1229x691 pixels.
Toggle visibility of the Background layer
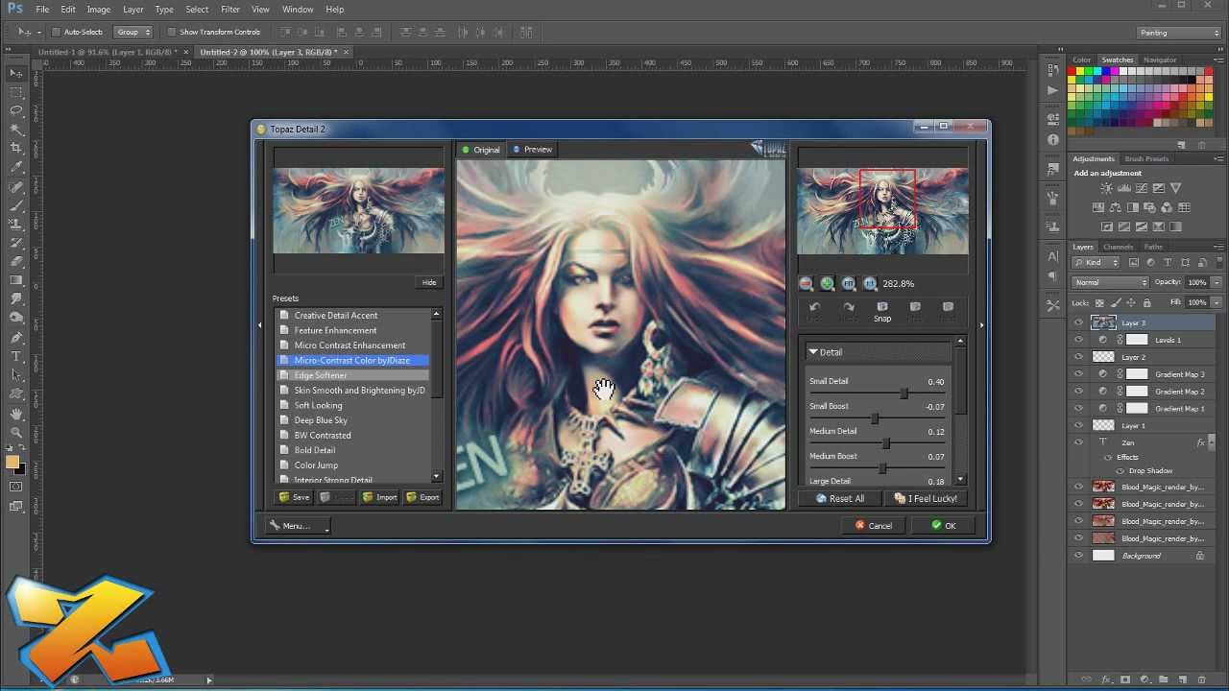(1078, 556)
